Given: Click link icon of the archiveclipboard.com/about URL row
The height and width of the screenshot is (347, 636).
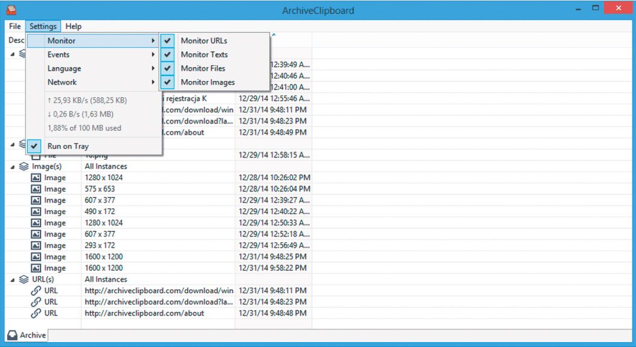Looking at the screenshot, I should tap(36, 313).
